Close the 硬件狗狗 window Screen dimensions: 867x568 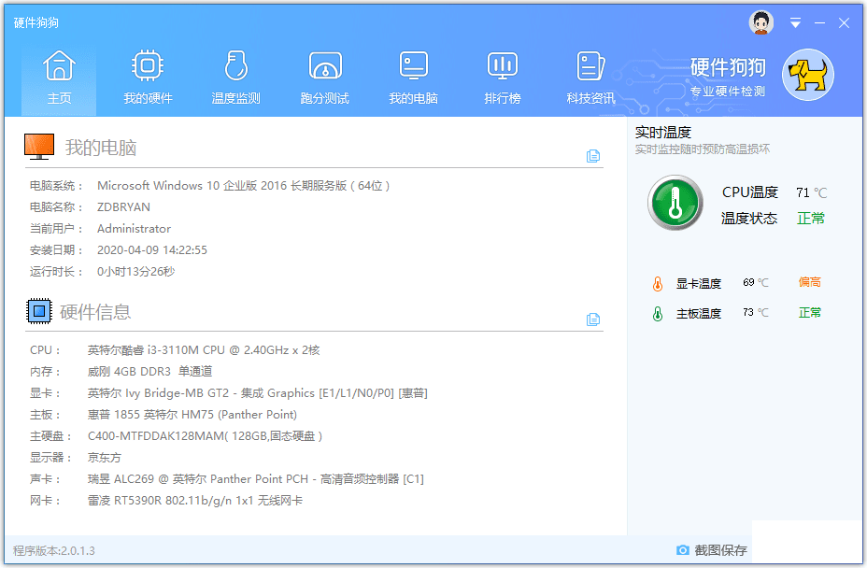coord(844,22)
